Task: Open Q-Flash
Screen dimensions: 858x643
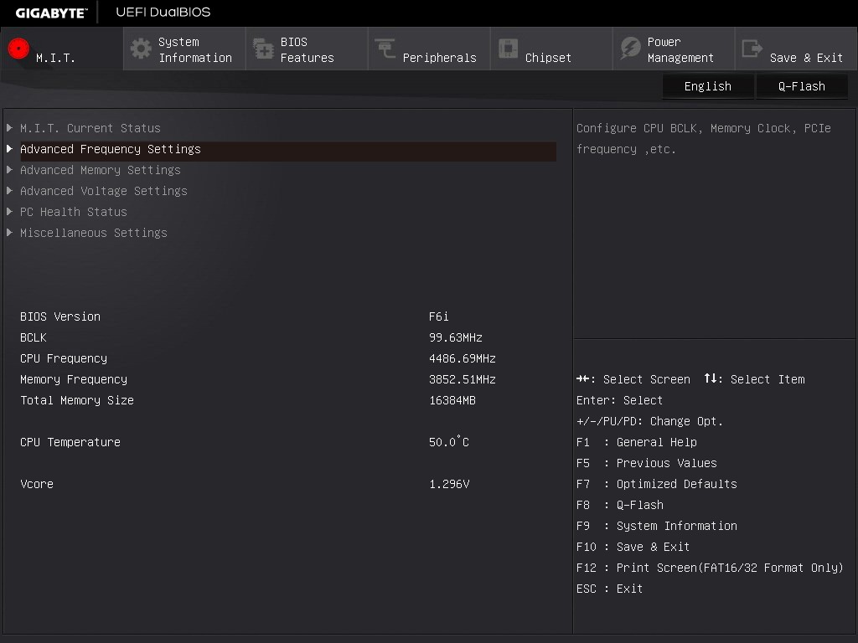Action: point(801,85)
